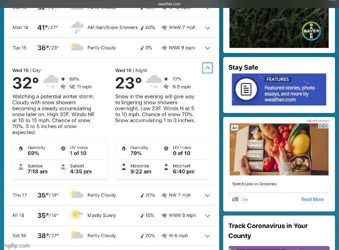Select the Thu 17 temperature 35°/18°
339x250 pixels.
pos(48,195)
